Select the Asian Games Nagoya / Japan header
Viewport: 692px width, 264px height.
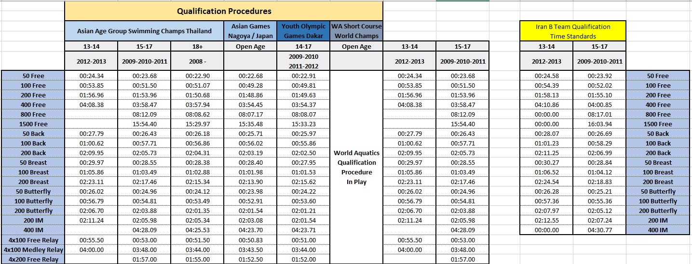pos(251,31)
